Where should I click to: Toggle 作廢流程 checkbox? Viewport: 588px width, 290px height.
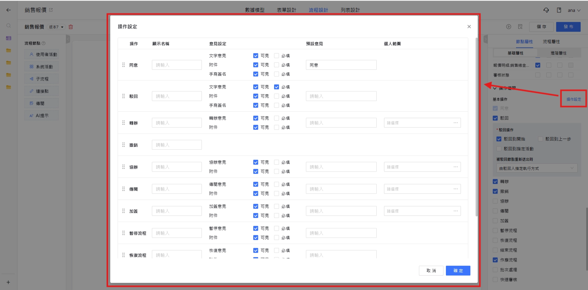point(495,260)
